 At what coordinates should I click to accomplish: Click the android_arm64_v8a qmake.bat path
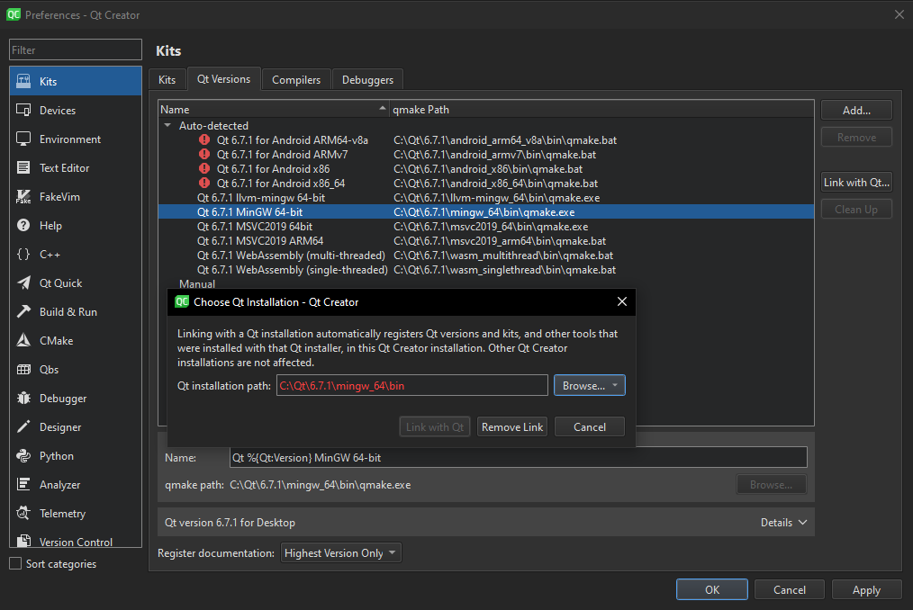click(505, 139)
